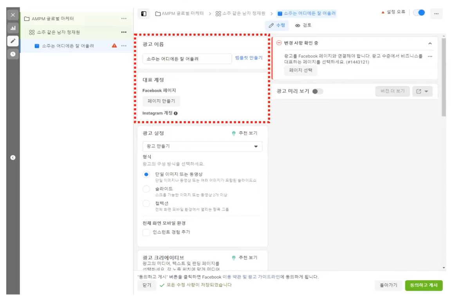451x297 pixels.
Task: Toggle the blue ad status switch
Action: coord(419,13)
